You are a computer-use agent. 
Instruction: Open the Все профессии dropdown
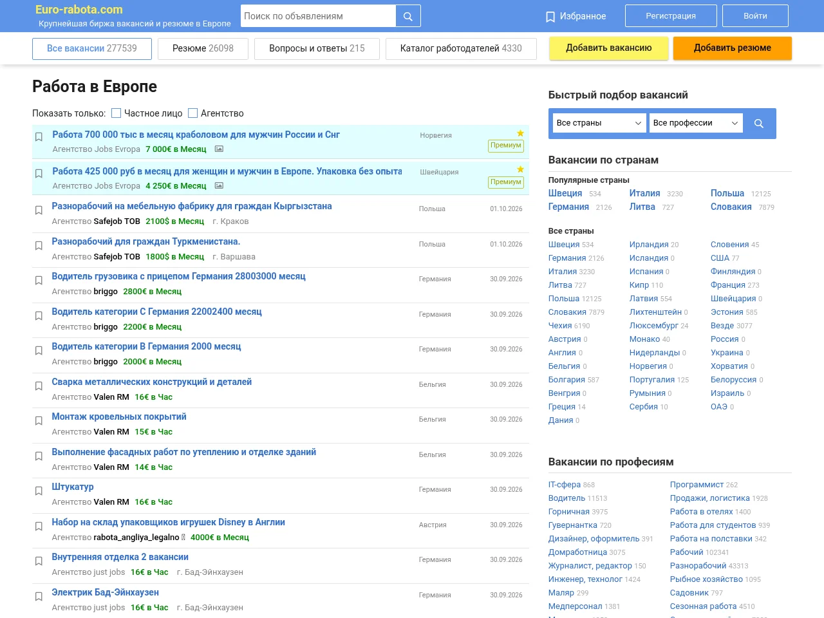696,123
